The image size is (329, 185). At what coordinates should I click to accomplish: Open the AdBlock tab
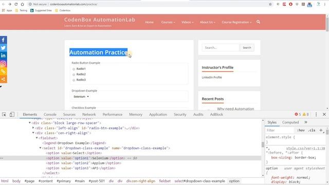[216, 114]
